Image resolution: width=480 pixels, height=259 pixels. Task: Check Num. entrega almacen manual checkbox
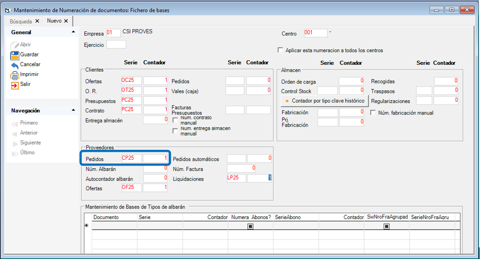175,131
